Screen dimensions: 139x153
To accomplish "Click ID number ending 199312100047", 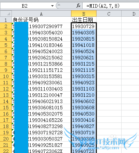I will pyautogui.click(x=41, y=95).
